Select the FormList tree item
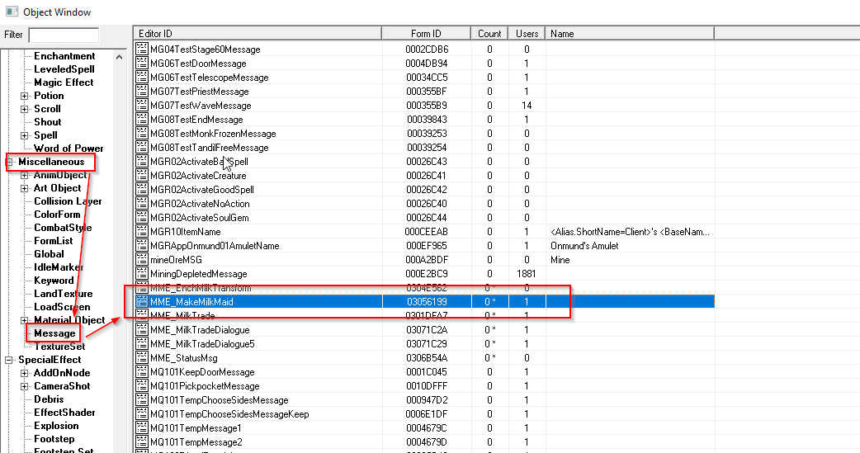Viewport: 860px width, 453px height. (x=53, y=241)
